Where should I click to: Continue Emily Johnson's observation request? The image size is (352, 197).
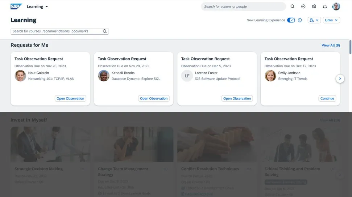(x=327, y=98)
